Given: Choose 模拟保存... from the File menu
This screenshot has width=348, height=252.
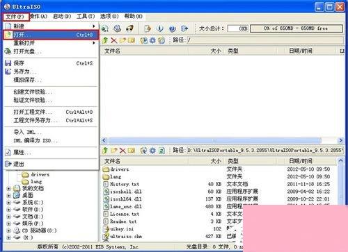Looking at the screenshot, I should 51,80.
